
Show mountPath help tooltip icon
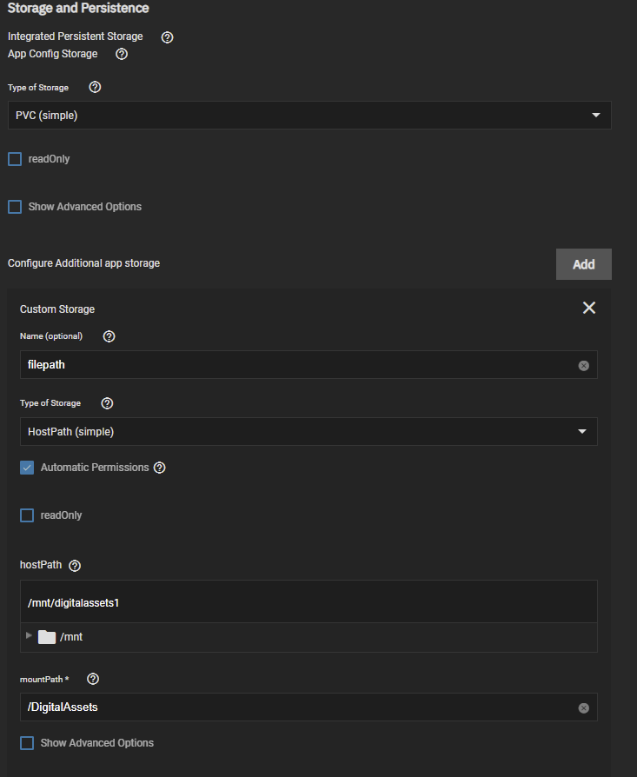coord(93,679)
